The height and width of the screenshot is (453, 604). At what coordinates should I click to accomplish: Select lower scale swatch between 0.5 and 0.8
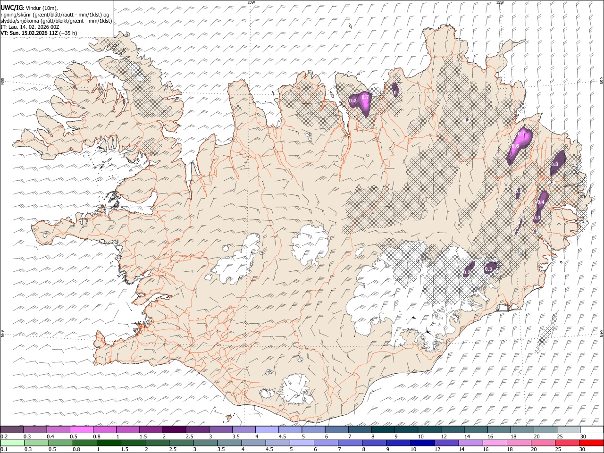(60, 443)
